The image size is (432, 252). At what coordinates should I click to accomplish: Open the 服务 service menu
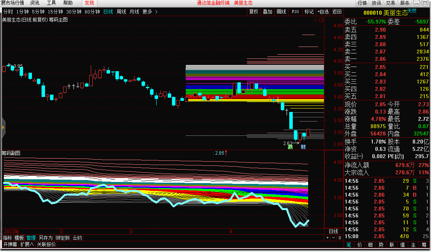pos(405,3)
